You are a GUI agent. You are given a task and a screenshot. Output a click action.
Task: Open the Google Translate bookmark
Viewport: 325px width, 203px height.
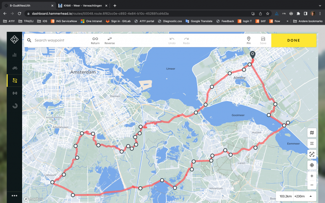199,21
